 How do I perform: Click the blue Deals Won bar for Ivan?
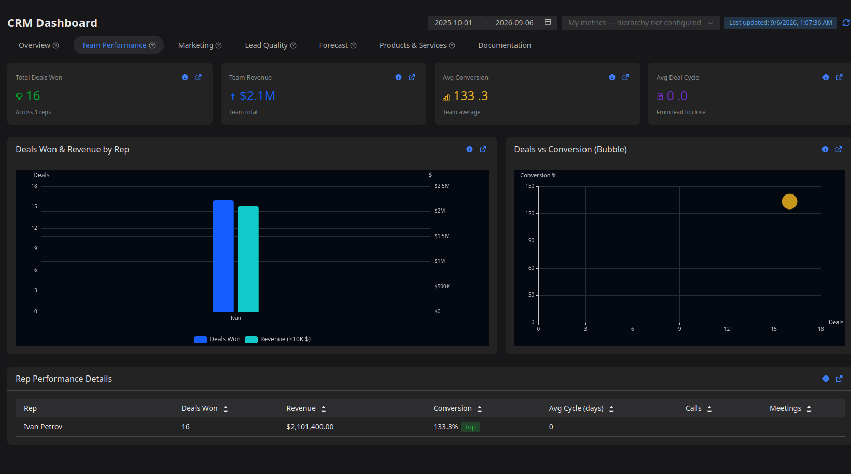[x=224, y=256]
